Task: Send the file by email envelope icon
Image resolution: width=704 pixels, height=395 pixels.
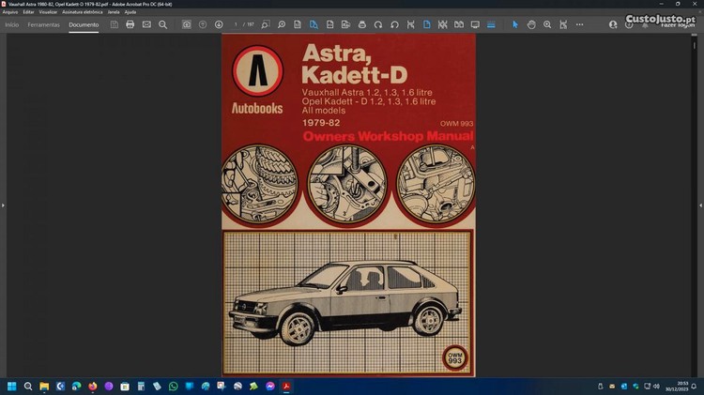Action: pos(146,24)
